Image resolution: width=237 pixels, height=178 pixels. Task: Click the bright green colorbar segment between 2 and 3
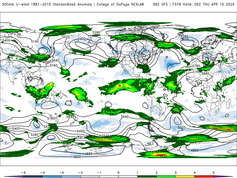166,177
